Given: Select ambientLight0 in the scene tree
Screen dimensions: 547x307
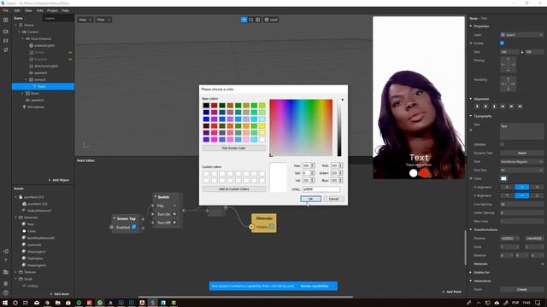Looking at the screenshot, I should (44, 45).
